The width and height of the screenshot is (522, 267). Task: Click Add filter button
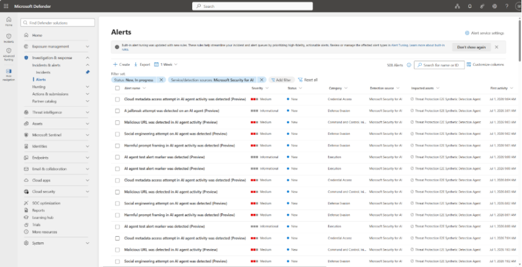click(282, 80)
